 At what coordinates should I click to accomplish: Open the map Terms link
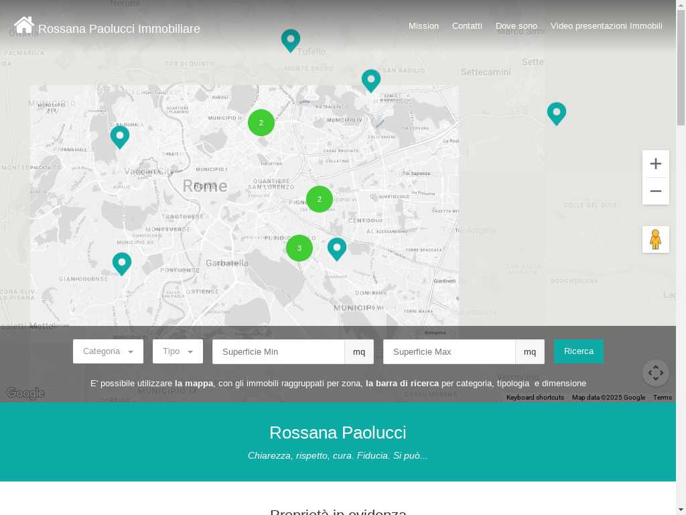[x=663, y=398]
